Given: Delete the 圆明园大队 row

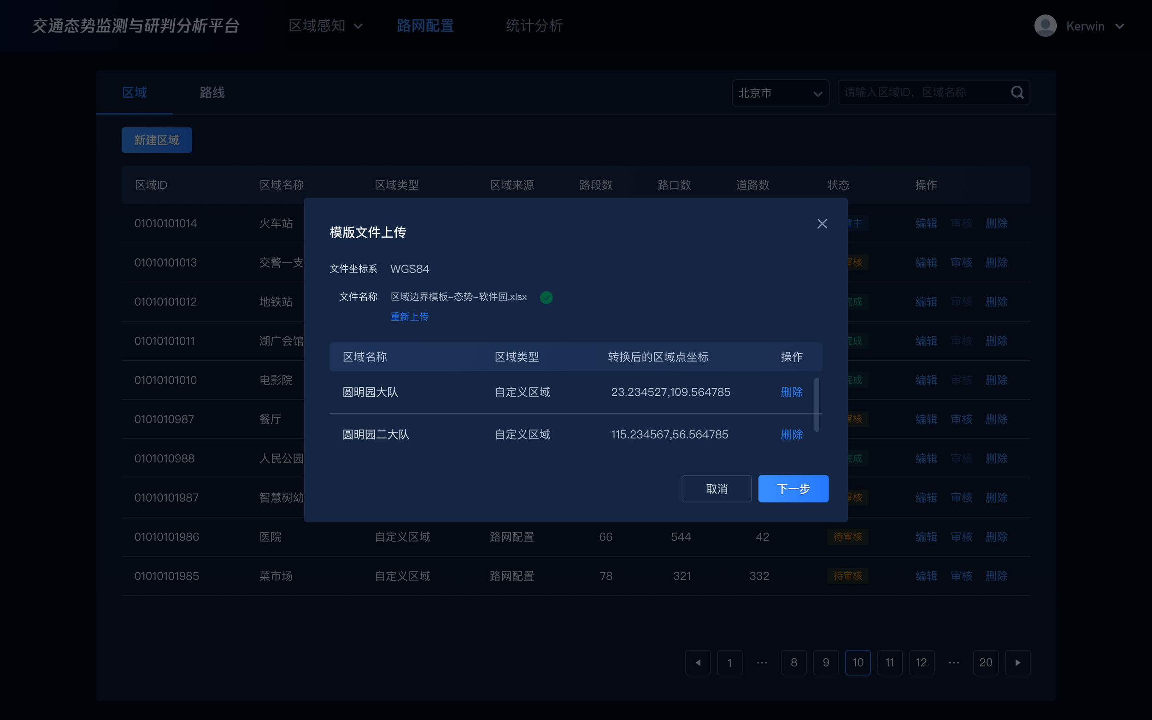Looking at the screenshot, I should click(x=792, y=392).
